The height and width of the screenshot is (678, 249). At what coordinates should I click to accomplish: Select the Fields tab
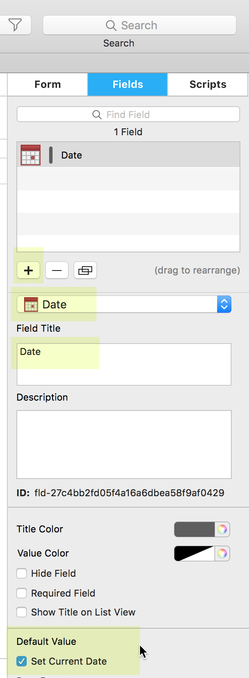pyautogui.click(x=128, y=84)
